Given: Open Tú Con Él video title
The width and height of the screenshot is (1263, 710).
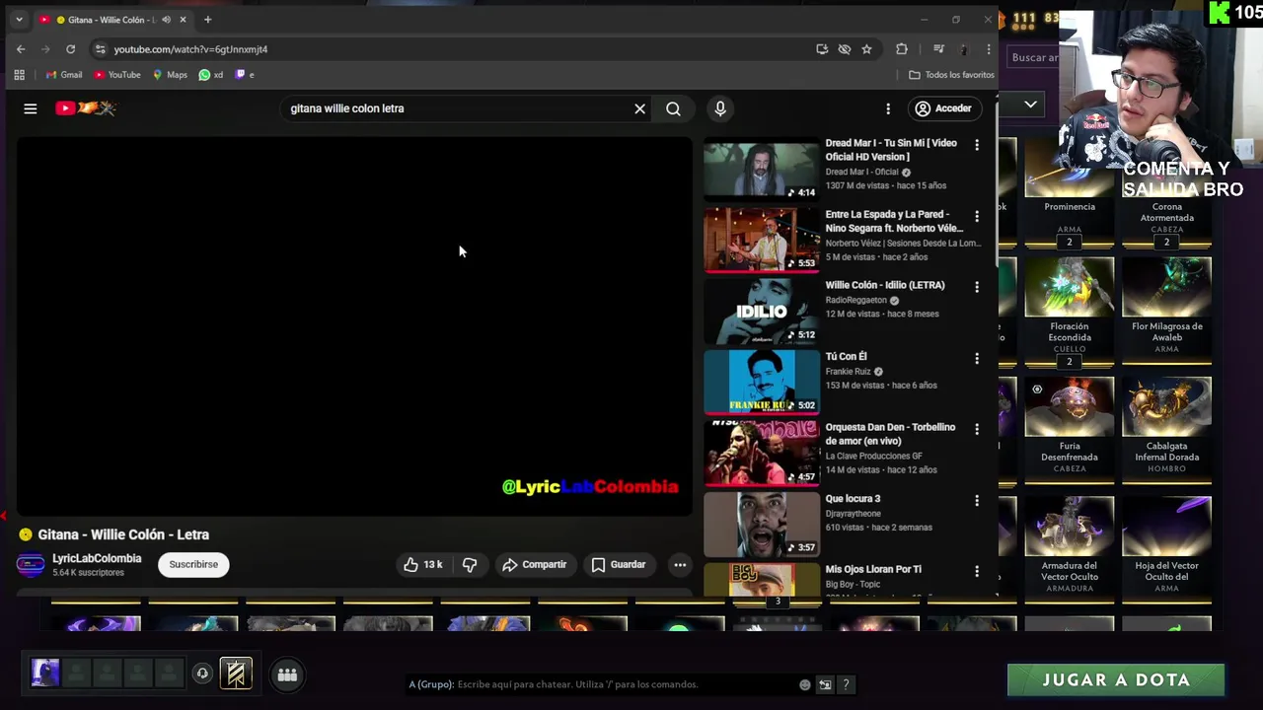Looking at the screenshot, I should pos(846,357).
